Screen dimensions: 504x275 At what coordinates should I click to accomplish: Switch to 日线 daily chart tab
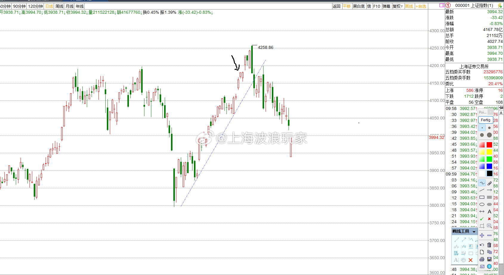tap(49, 6)
